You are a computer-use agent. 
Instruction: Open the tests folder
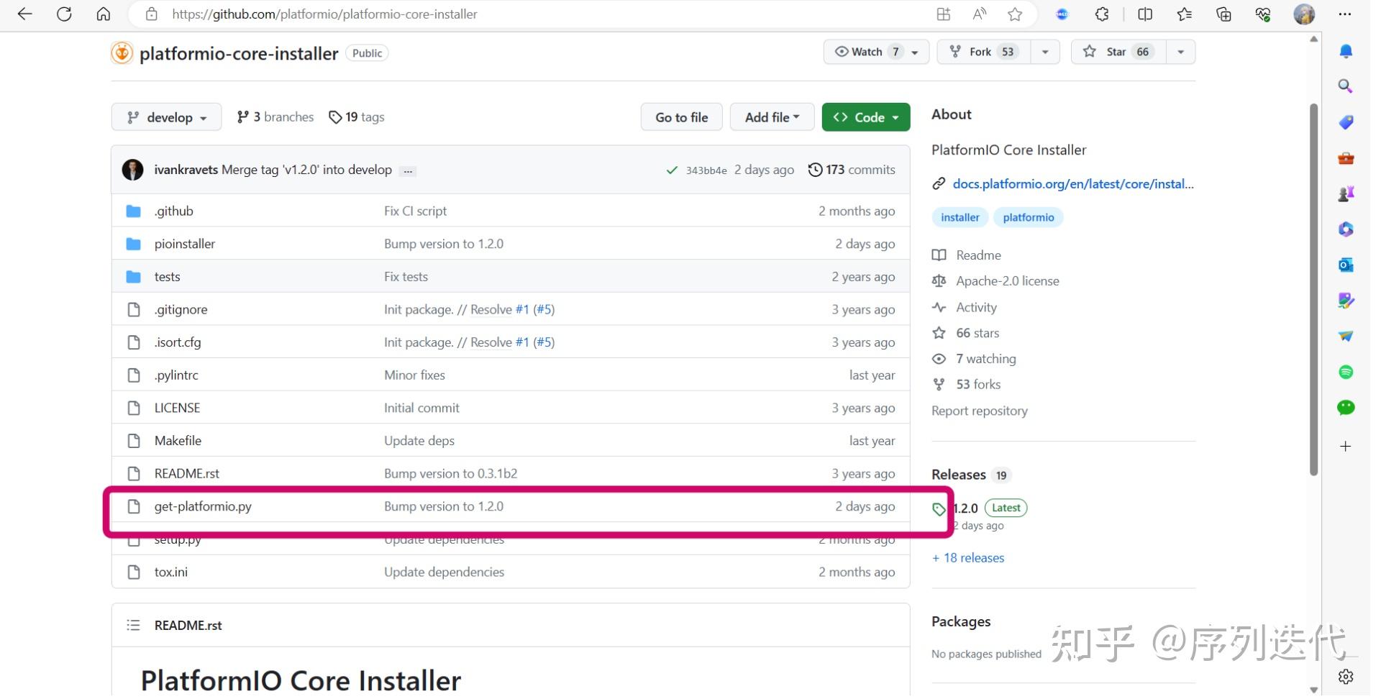click(168, 278)
